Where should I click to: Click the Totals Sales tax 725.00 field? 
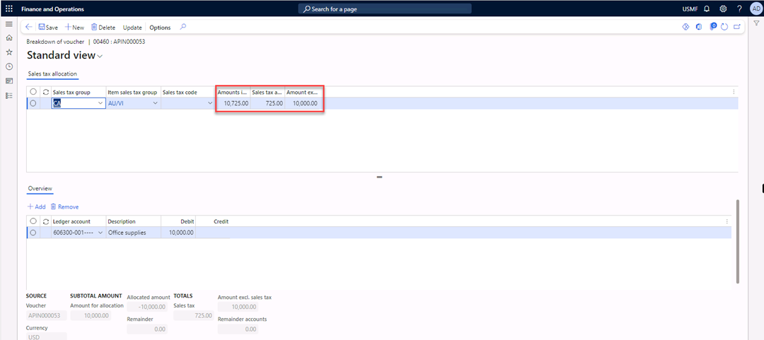click(193, 316)
